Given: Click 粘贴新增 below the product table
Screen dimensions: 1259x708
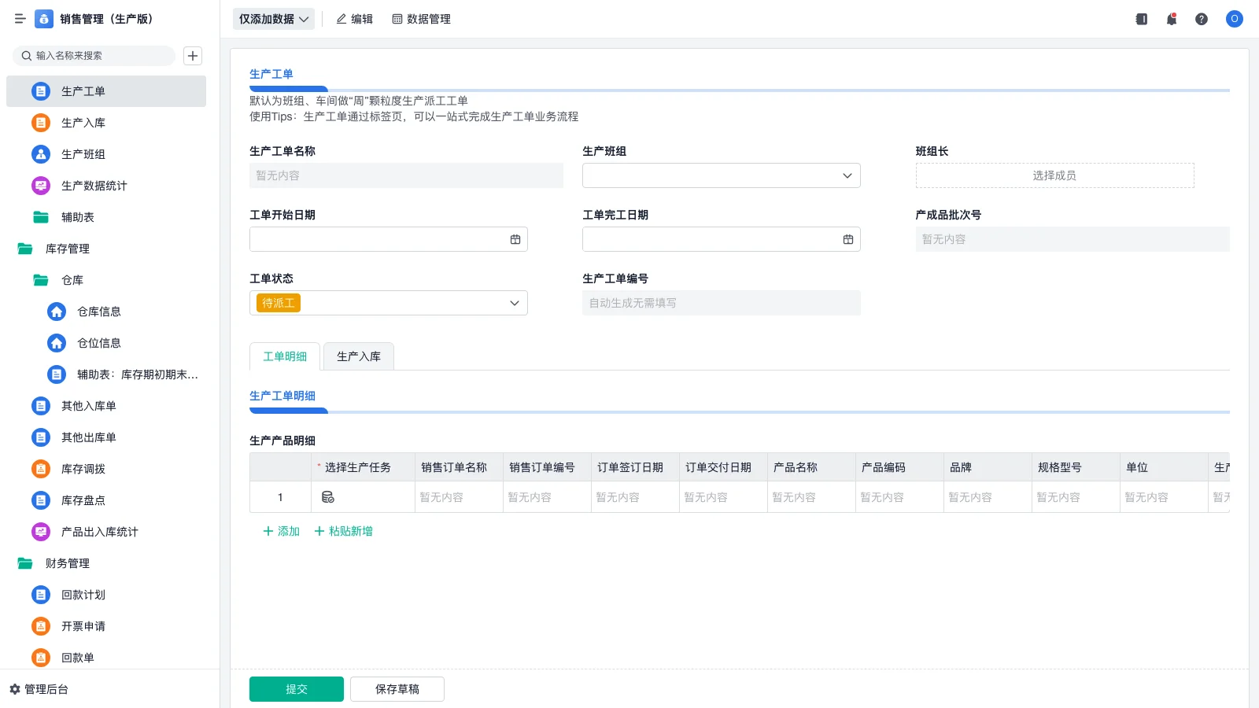Looking at the screenshot, I should 343,531.
